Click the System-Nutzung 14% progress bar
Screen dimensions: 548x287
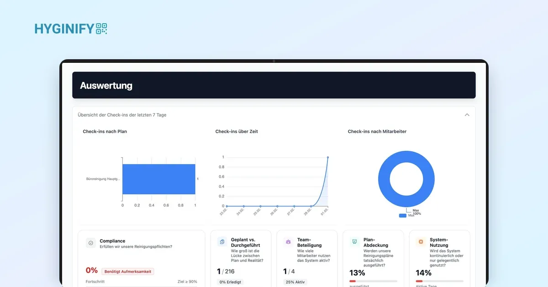[x=439, y=281]
